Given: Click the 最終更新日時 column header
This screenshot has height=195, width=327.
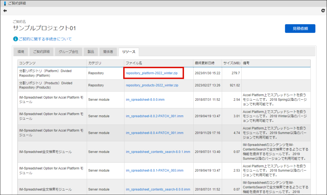Looking at the screenshot, I should (205, 63).
